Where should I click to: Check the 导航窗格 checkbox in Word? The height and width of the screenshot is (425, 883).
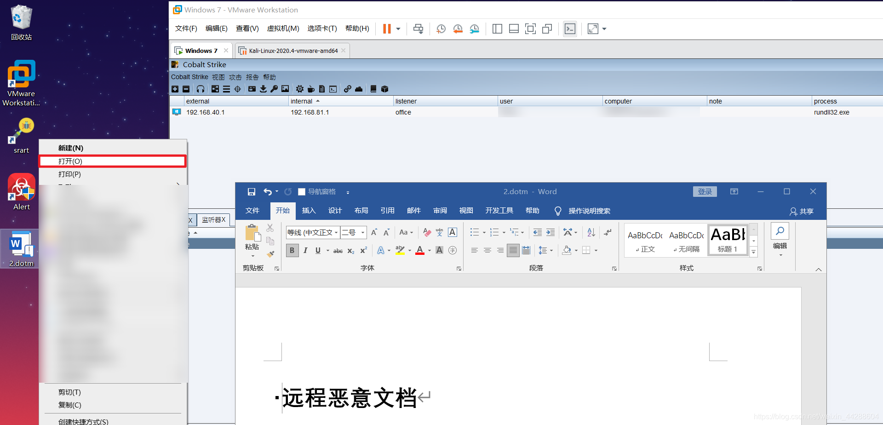(302, 192)
